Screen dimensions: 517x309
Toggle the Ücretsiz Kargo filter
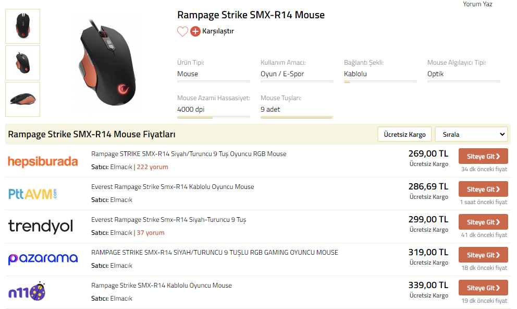404,134
